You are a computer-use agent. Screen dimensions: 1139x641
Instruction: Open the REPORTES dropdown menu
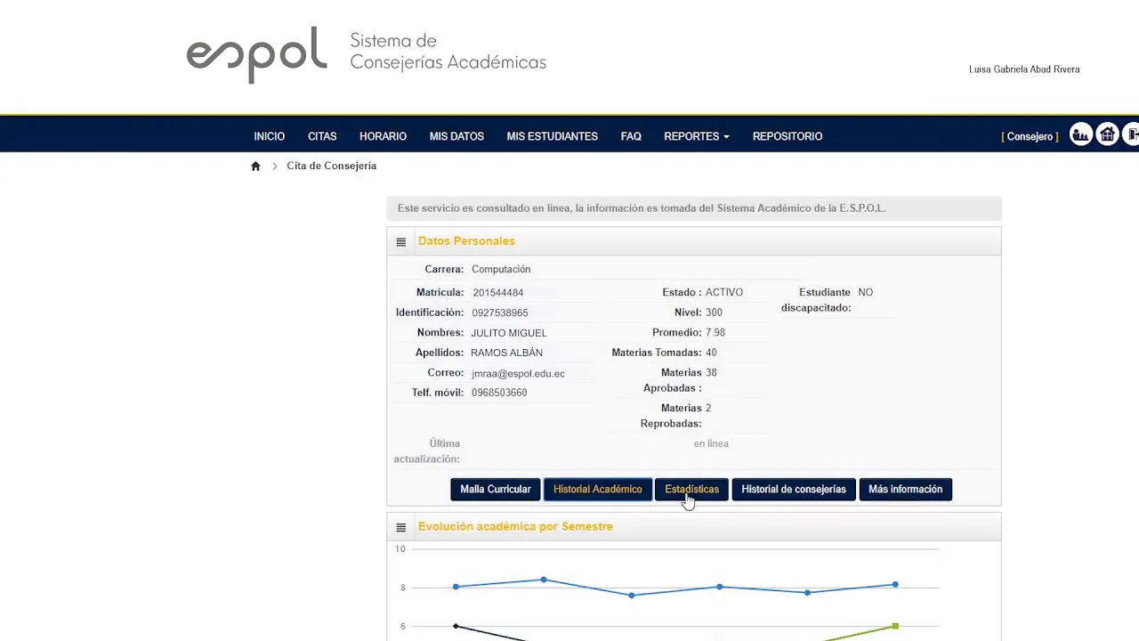[x=697, y=136]
